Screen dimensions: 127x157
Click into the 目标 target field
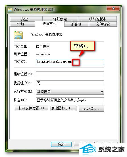tap(70, 62)
